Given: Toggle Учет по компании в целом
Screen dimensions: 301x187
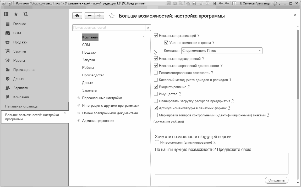Looking at the screenshot, I should (x=166, y=43).
